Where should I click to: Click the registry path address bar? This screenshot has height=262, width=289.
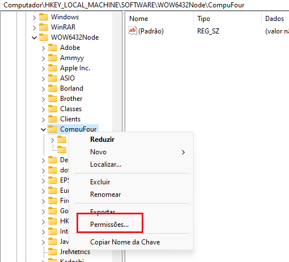click(x=144, y=5)
